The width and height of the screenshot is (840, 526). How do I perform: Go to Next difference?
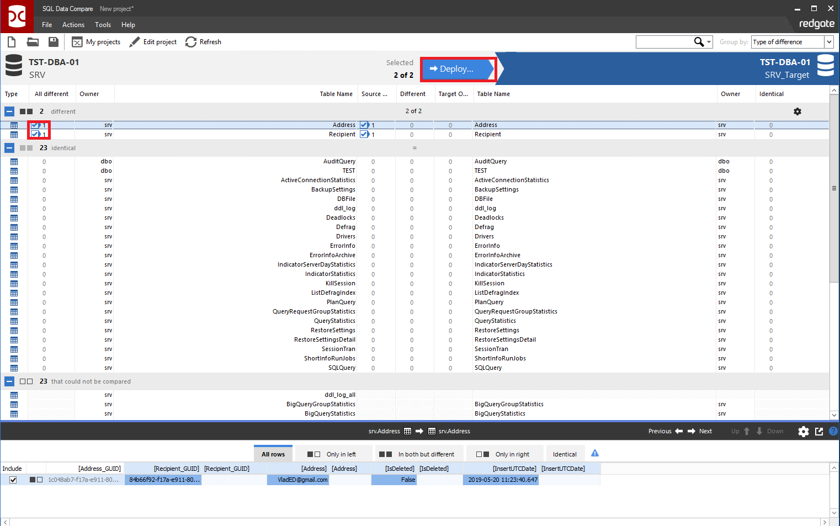pos(700,431)
